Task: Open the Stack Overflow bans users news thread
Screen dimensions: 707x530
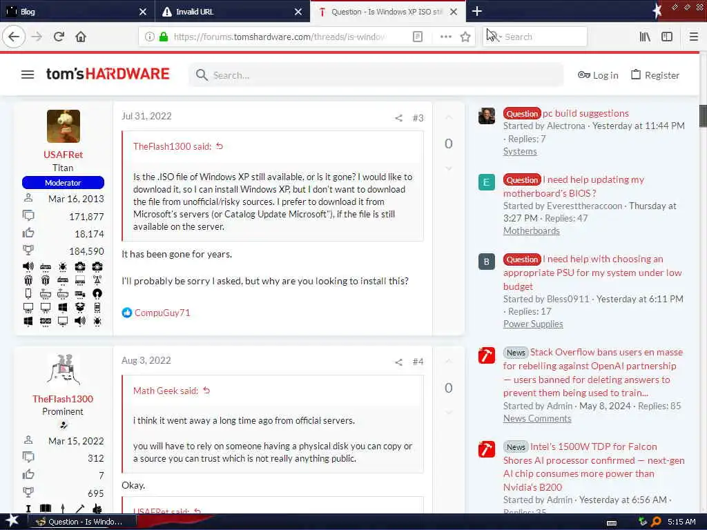Action: point(592,372)
